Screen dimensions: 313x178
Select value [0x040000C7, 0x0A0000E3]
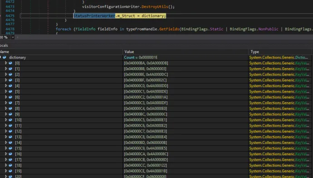point(146,131)
